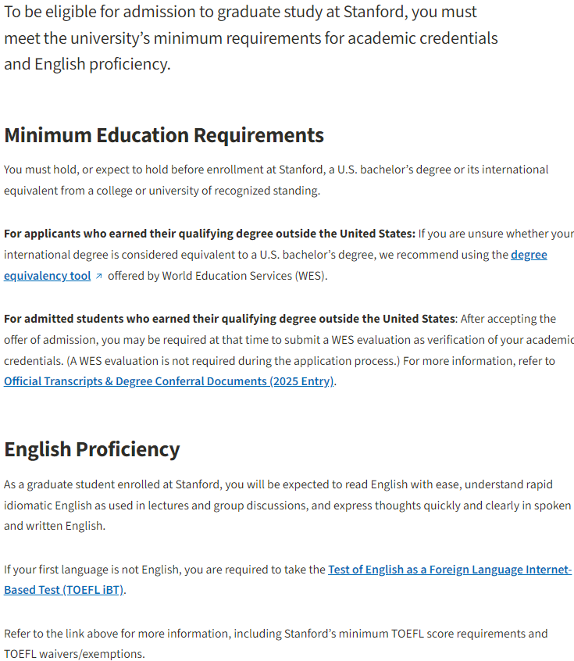Open Test of English as a Foreign Language link
Viewport: 574px width, 661px height.
[x=450, y=570]
